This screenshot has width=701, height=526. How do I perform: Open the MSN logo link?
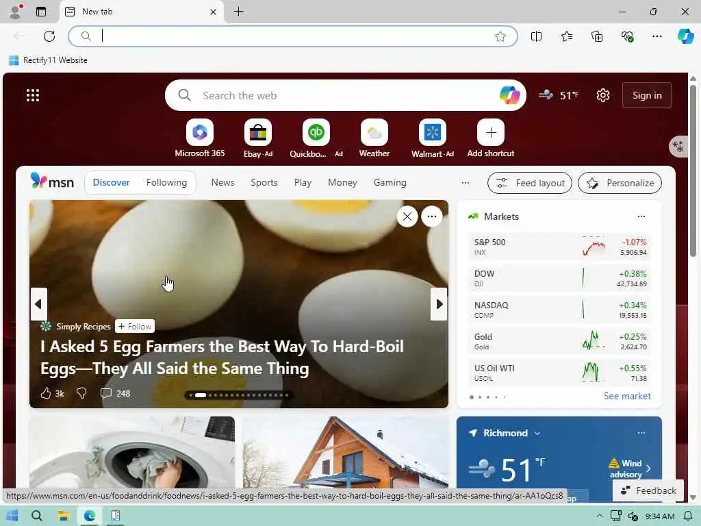coord(52,181)
